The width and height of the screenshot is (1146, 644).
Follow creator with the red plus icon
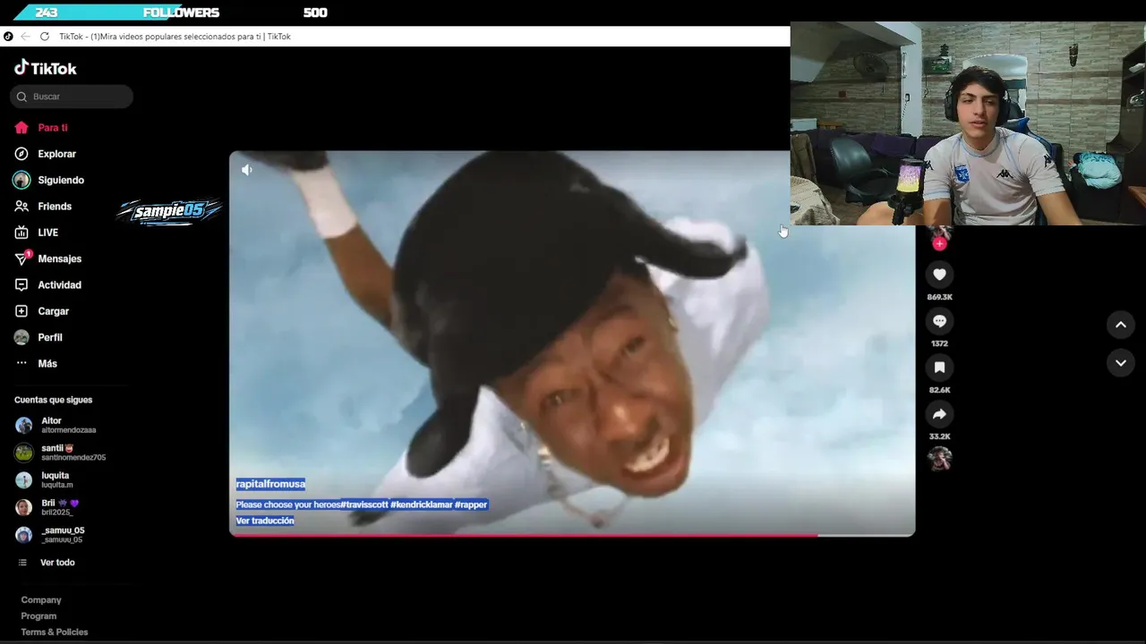[939, 243]
